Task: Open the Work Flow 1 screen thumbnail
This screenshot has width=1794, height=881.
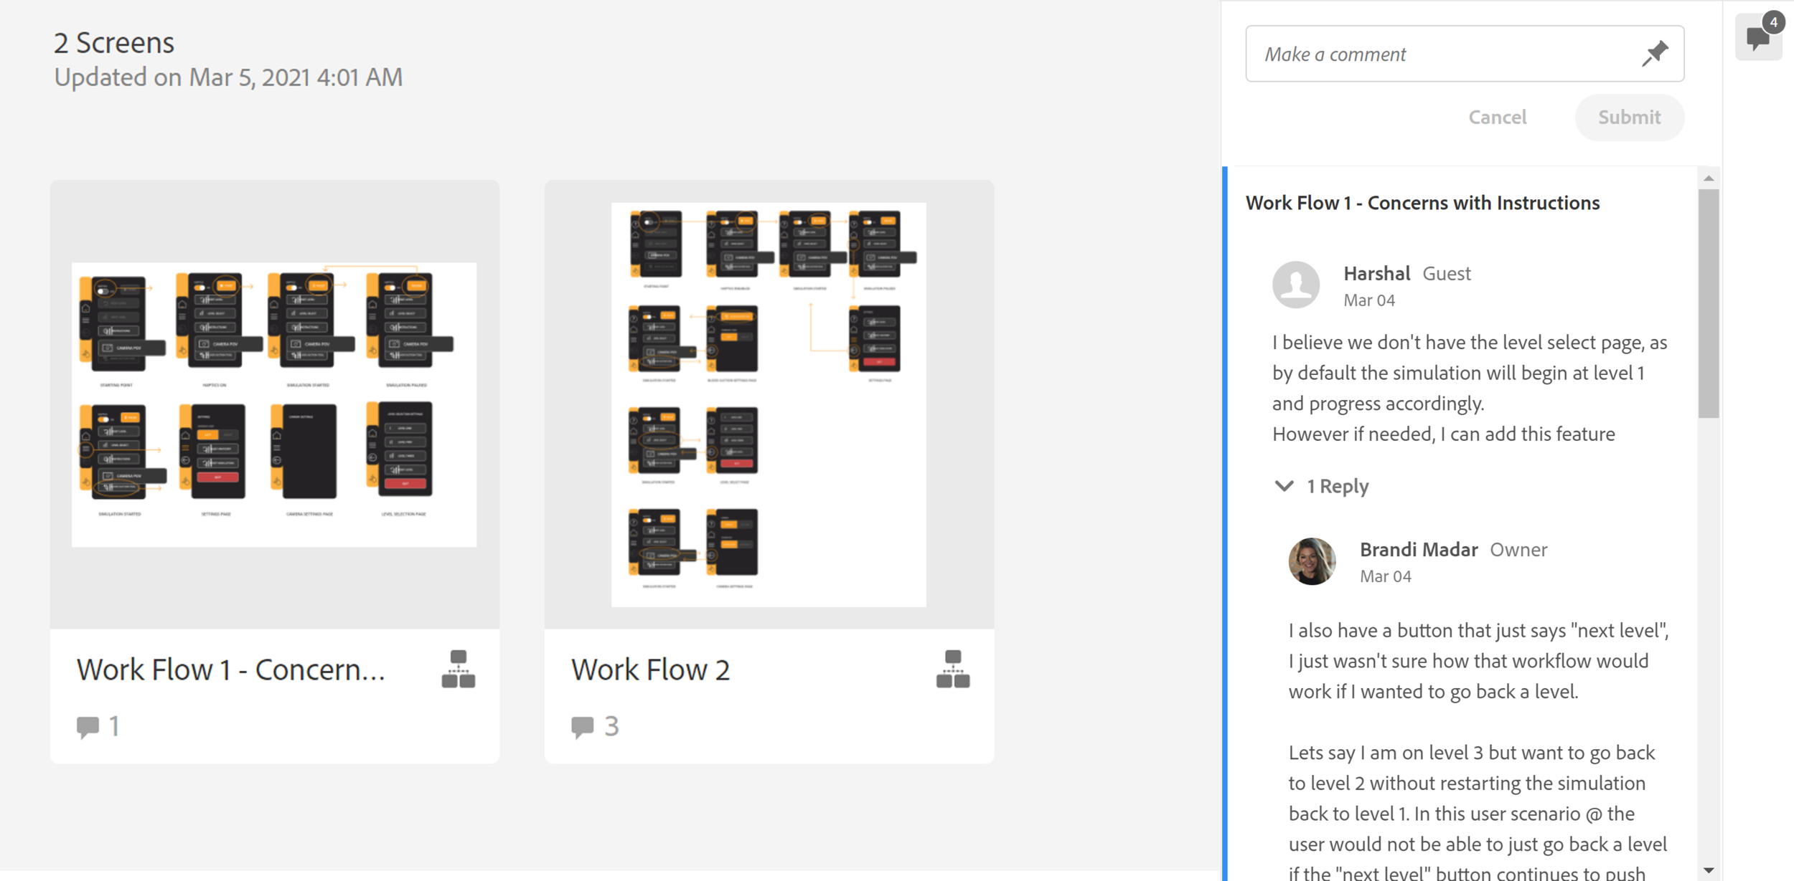Action: (x=274, y=404)
